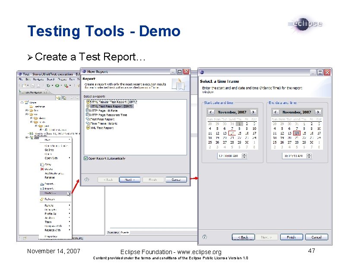Screen dimensions: 342x264
Task: Open the Run As submenu
Action: click(55, 205)
